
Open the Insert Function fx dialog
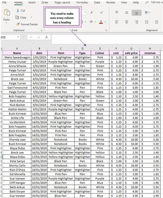[x=46, y=37]
